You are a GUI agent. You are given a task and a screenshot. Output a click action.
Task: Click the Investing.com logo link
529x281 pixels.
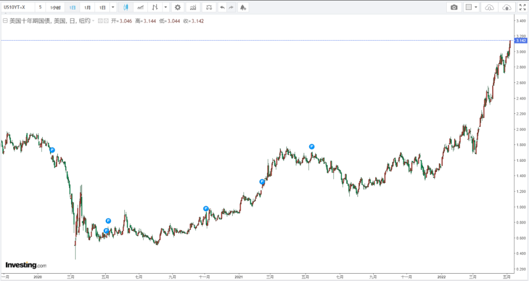click(x=26, y=265)
